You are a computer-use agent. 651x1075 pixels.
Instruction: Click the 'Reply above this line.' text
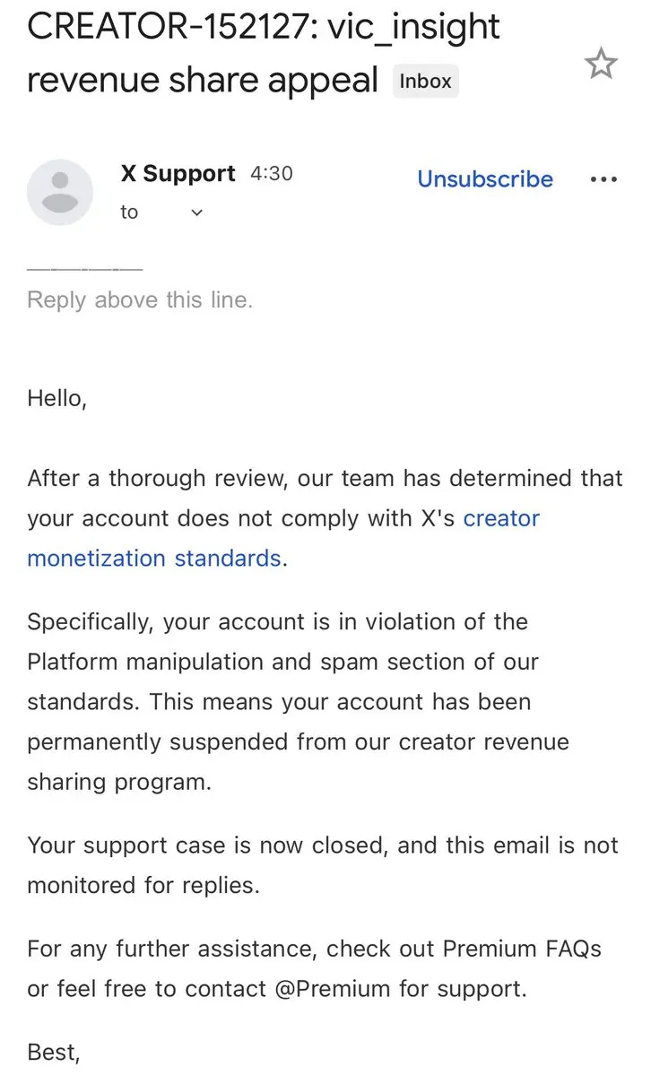pos(140,299)
